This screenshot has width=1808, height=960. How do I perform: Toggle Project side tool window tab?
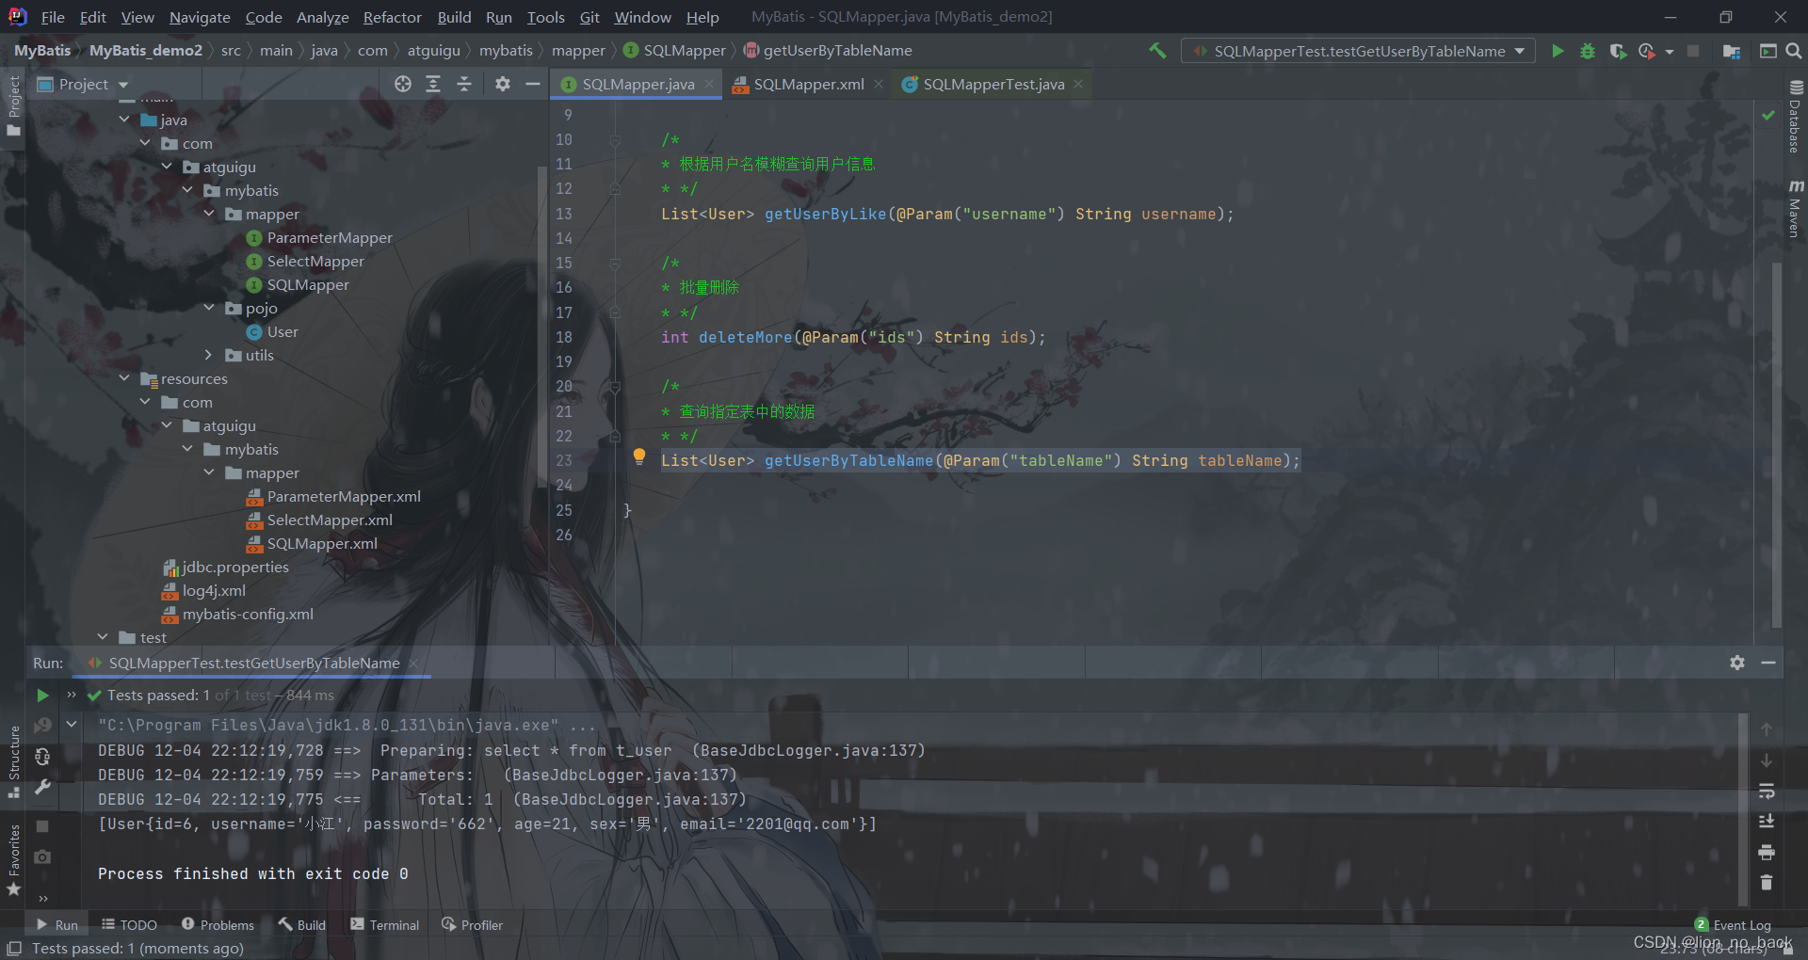[13, 105]
